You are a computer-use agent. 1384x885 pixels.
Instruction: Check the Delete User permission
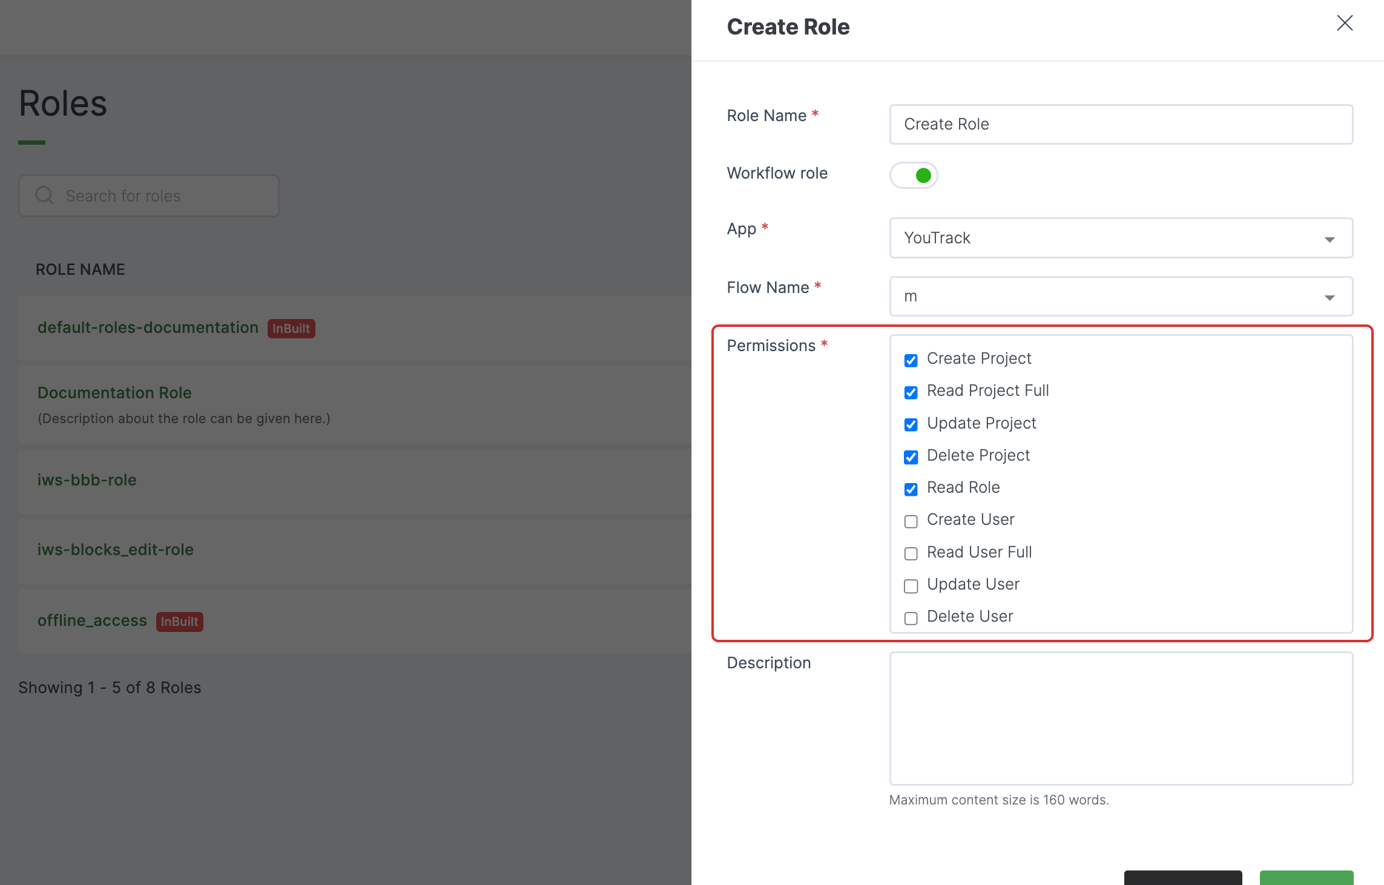click(911, 618)
